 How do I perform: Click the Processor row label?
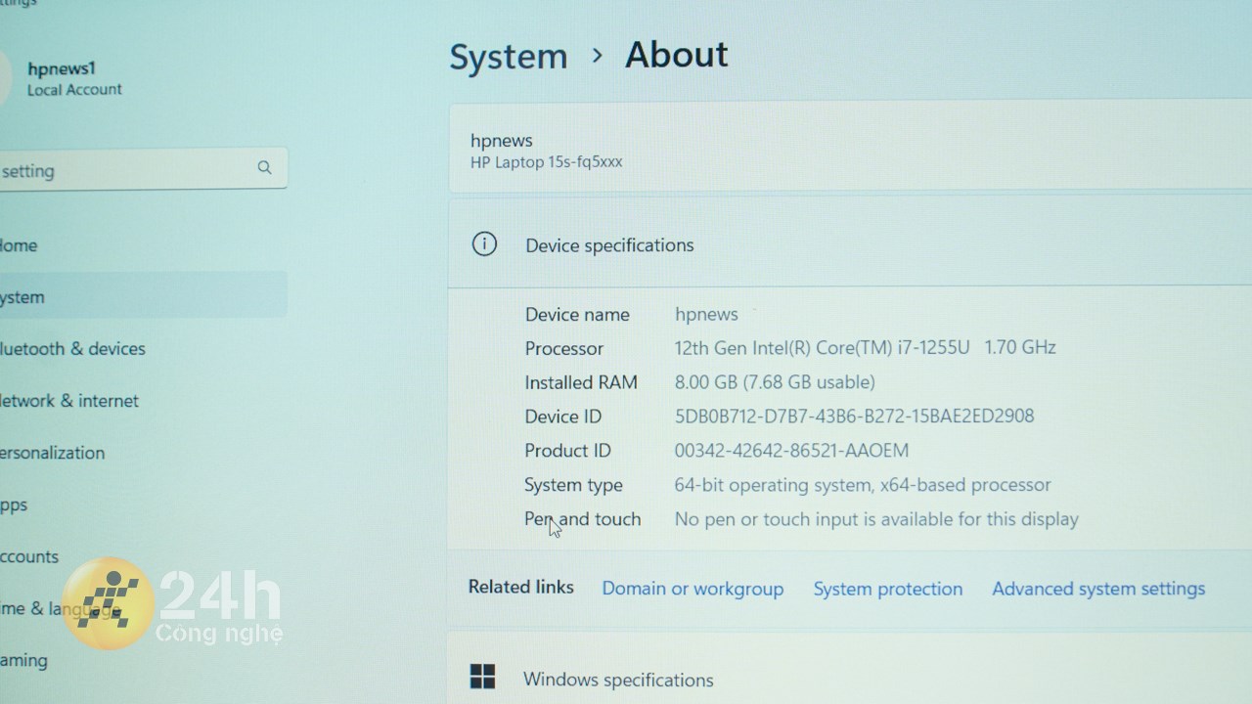564,348
